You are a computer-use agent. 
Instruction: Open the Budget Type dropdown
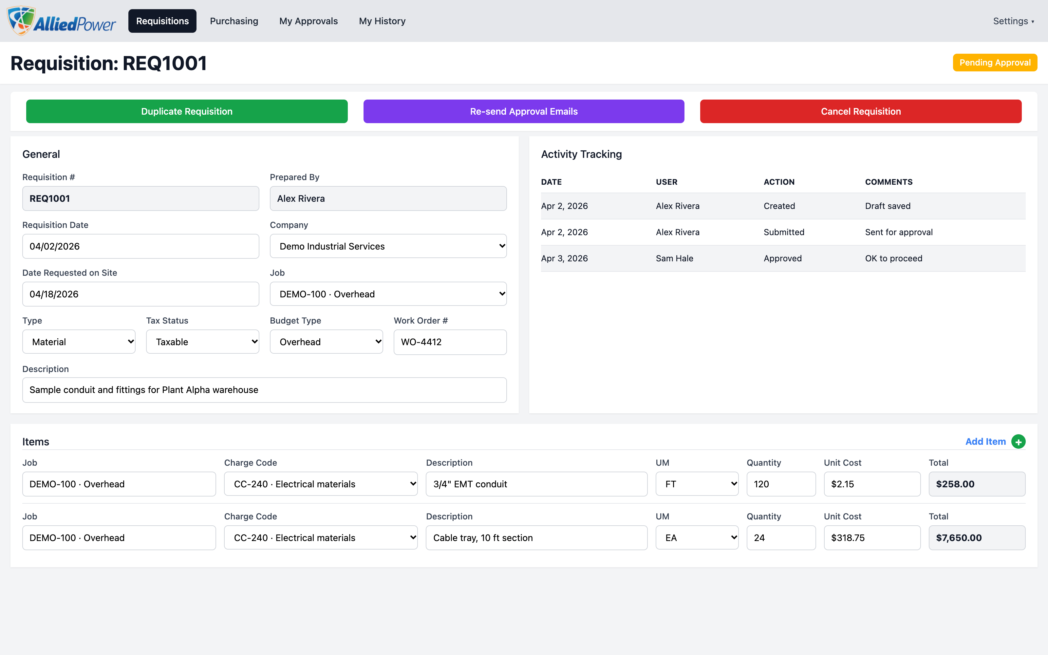coord(326,342)
